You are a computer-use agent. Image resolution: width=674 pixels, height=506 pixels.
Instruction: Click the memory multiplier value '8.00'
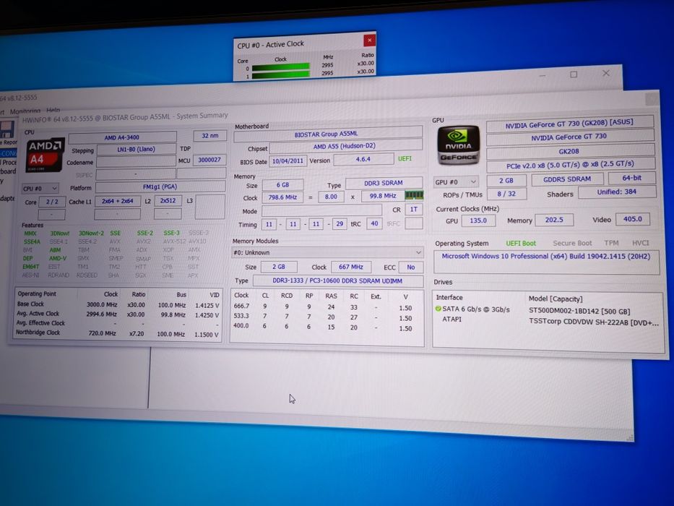331,197
